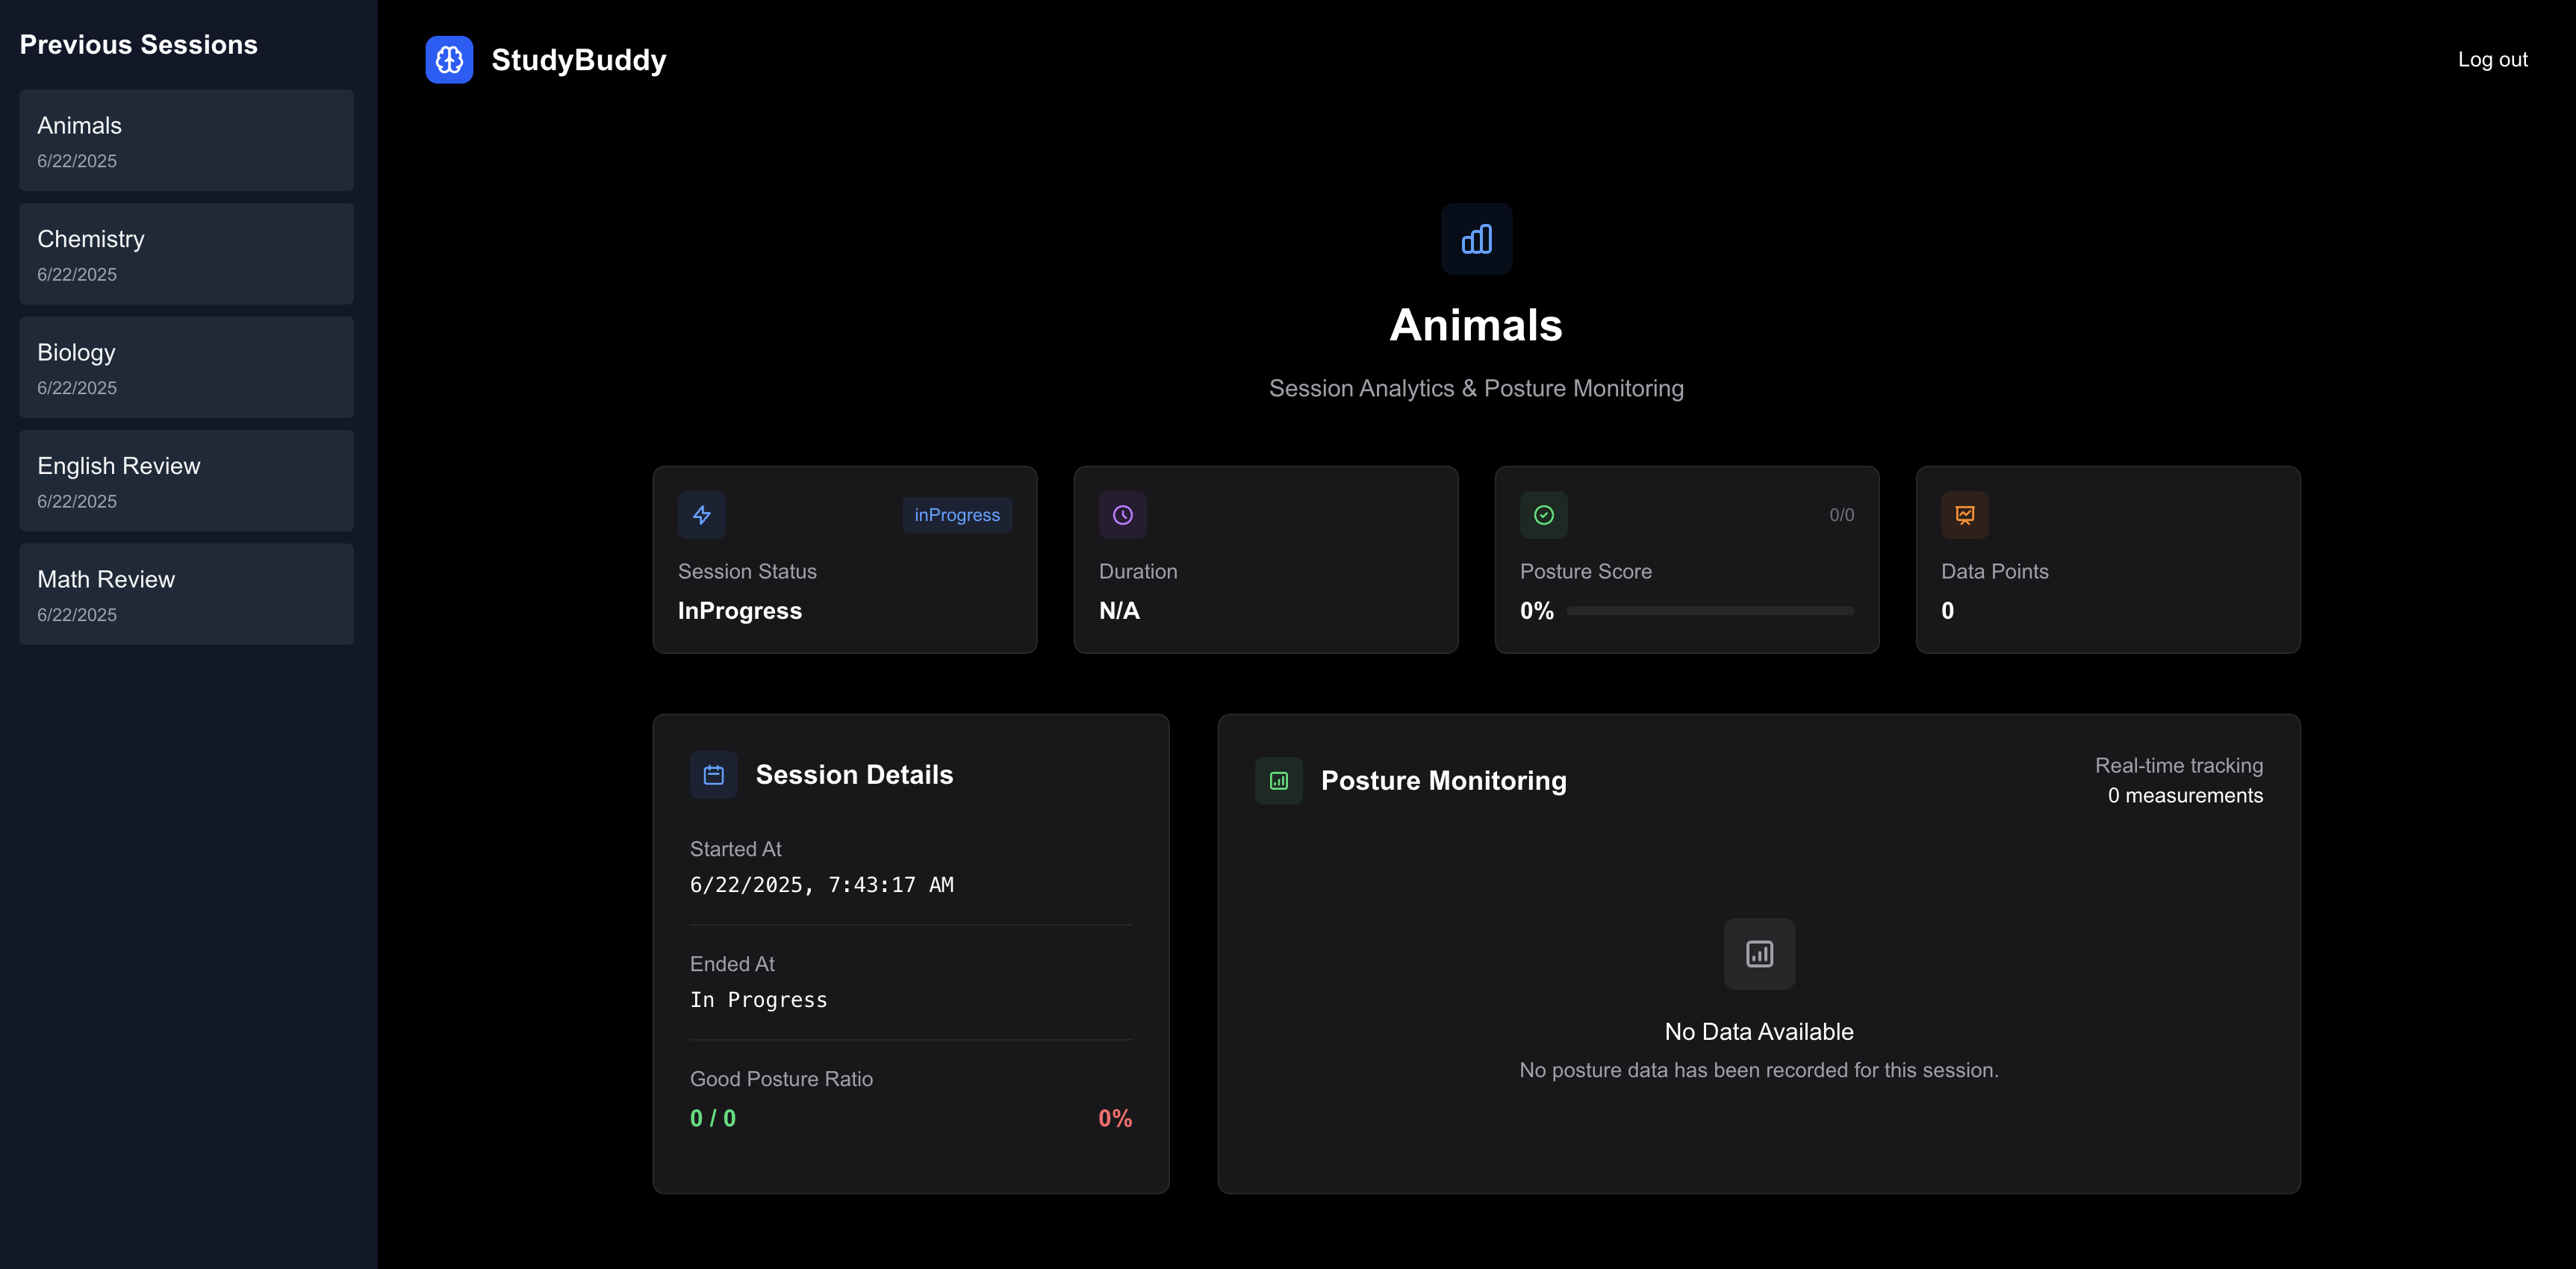
Task: Click the Log out link
Action: coord(2492,60)
